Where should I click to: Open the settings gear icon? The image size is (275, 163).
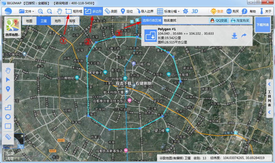185,11
